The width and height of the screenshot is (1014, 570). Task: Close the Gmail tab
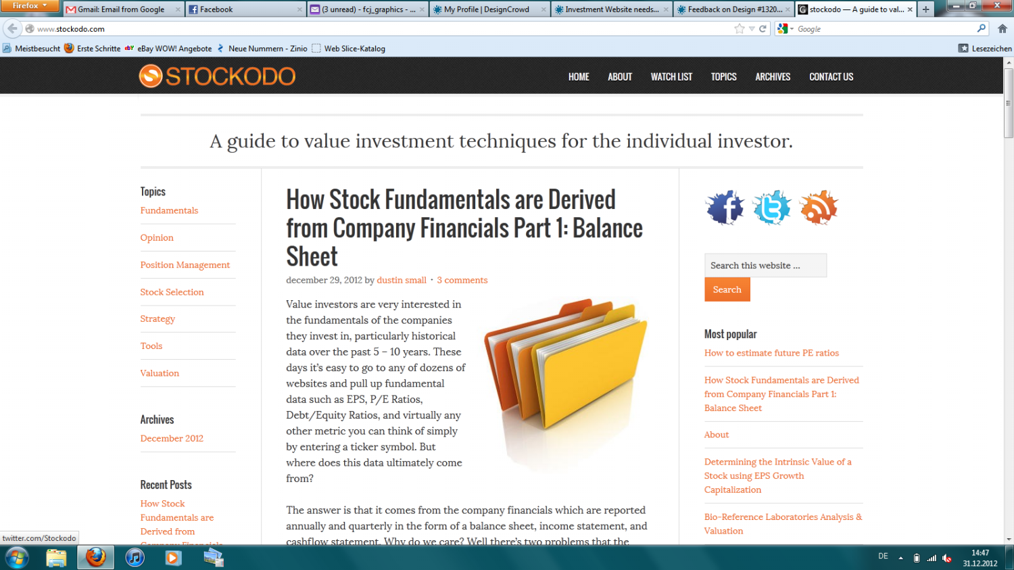pyautogui.click(x=178, y=9)
